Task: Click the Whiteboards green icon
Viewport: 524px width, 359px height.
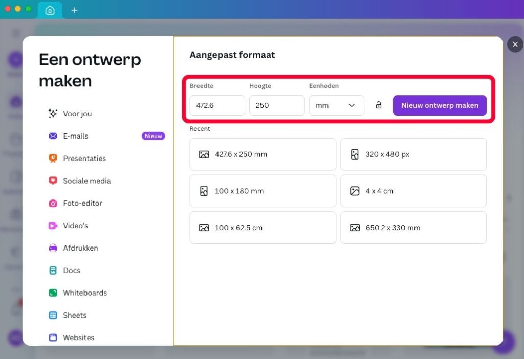Action: [53, 293]
